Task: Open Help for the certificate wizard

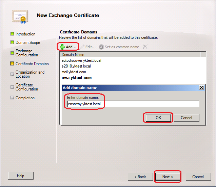Action: click(x=21, y=176)
